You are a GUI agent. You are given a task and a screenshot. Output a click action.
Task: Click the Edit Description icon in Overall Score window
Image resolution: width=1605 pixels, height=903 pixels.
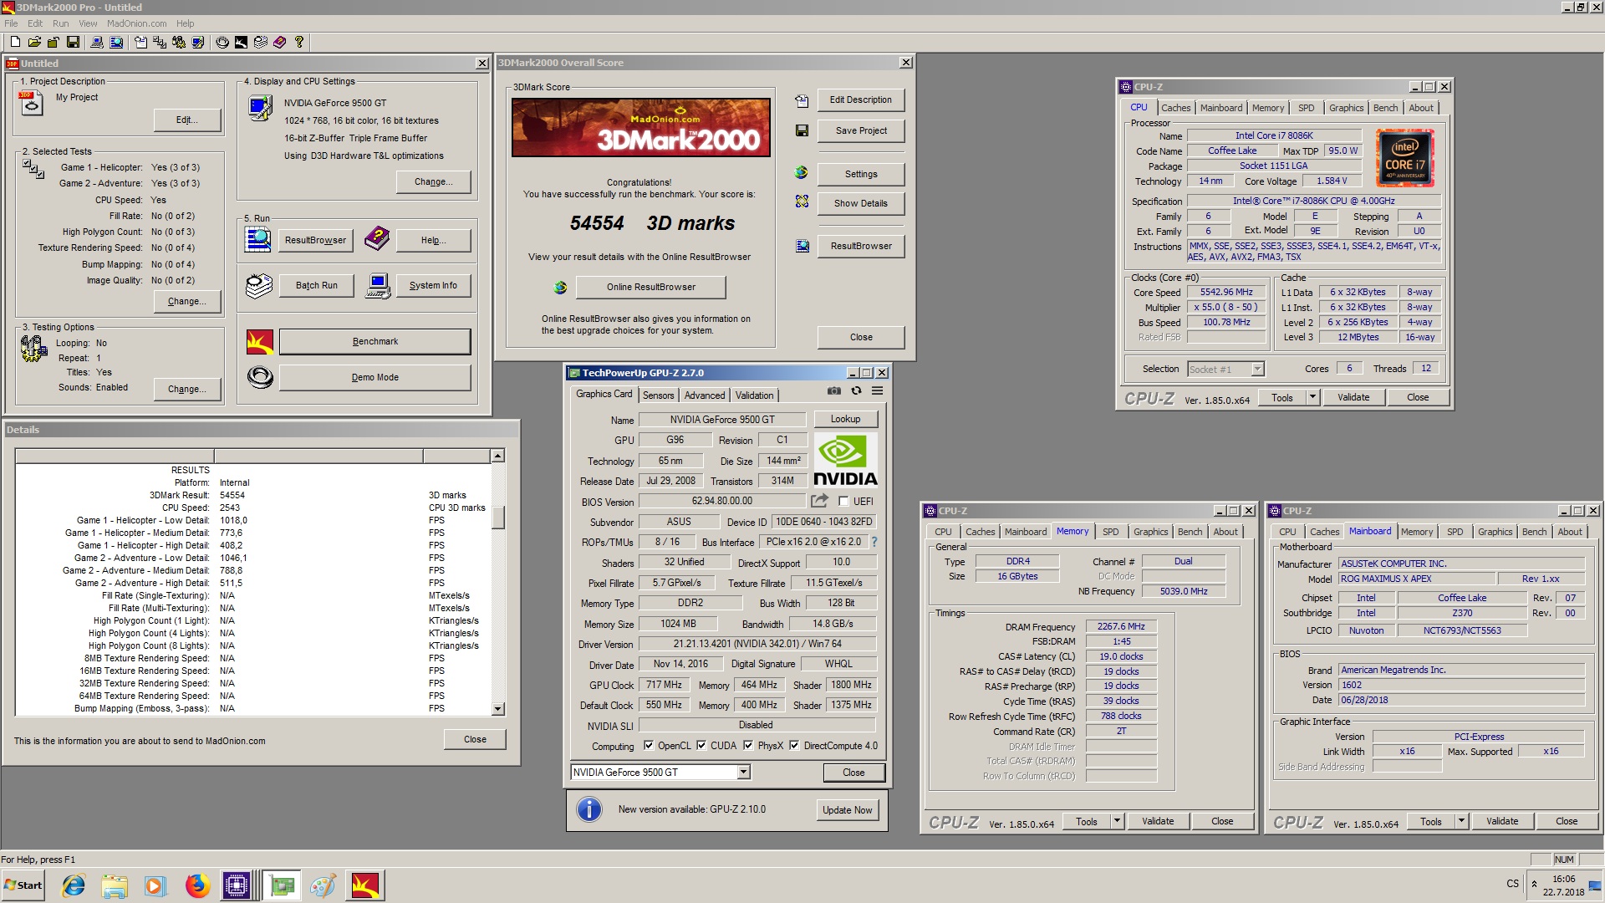tap(802, 100)
